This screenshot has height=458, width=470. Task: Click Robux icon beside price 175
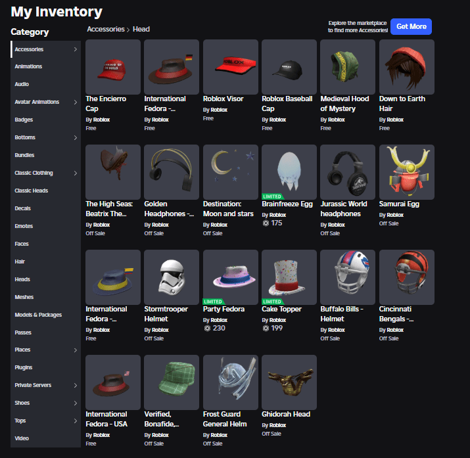(x=266, y=223)
